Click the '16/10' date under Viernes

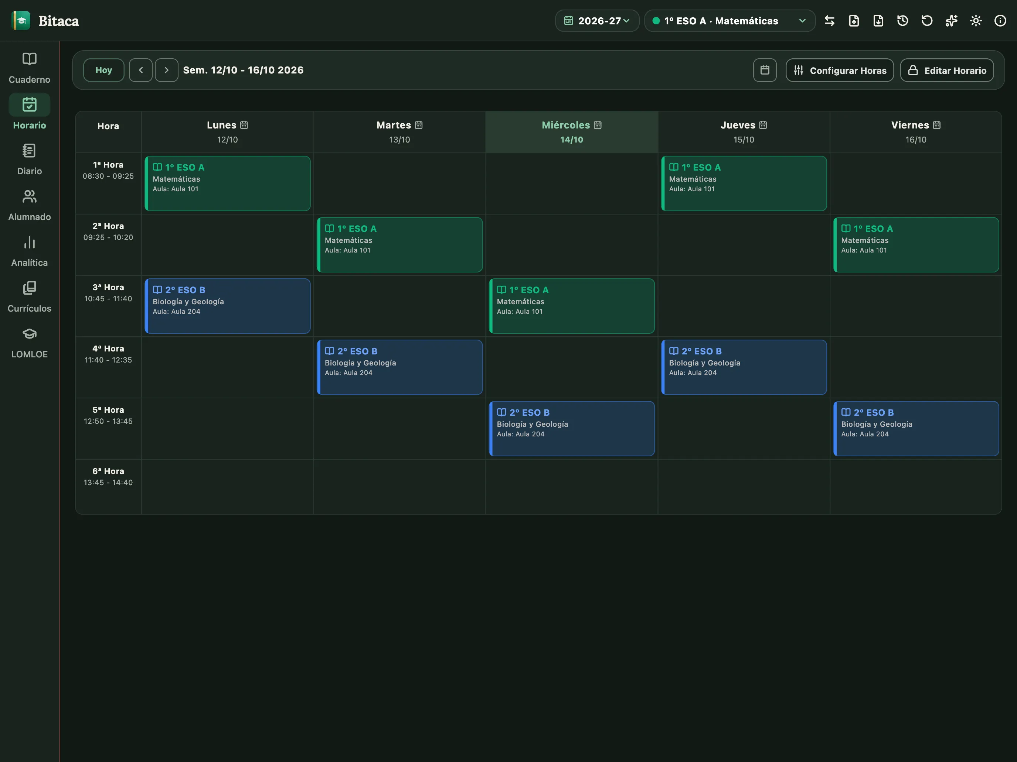pos(916,140)
